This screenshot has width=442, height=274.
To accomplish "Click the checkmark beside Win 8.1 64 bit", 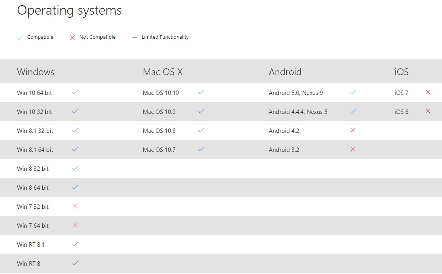I will tap(75, 149).
